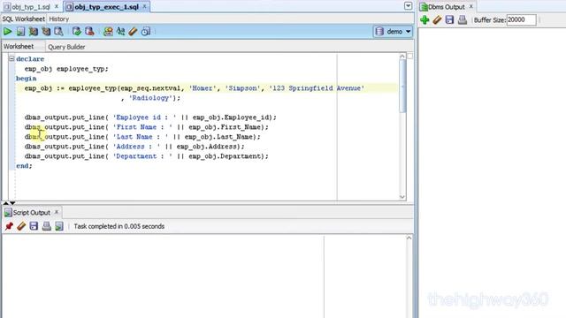Click the Buffer Size input field
Screen dimensions: 566x318
[x=521, y=19]
